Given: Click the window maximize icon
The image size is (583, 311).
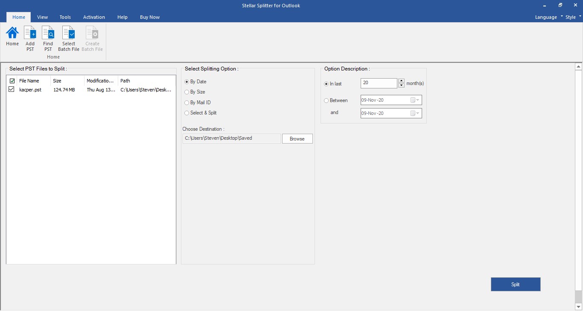Looking at the screenshot, I should point(560,5).
